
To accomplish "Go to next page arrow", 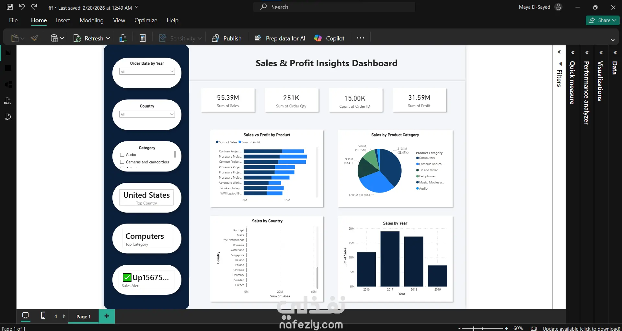I will coord(64,316).
